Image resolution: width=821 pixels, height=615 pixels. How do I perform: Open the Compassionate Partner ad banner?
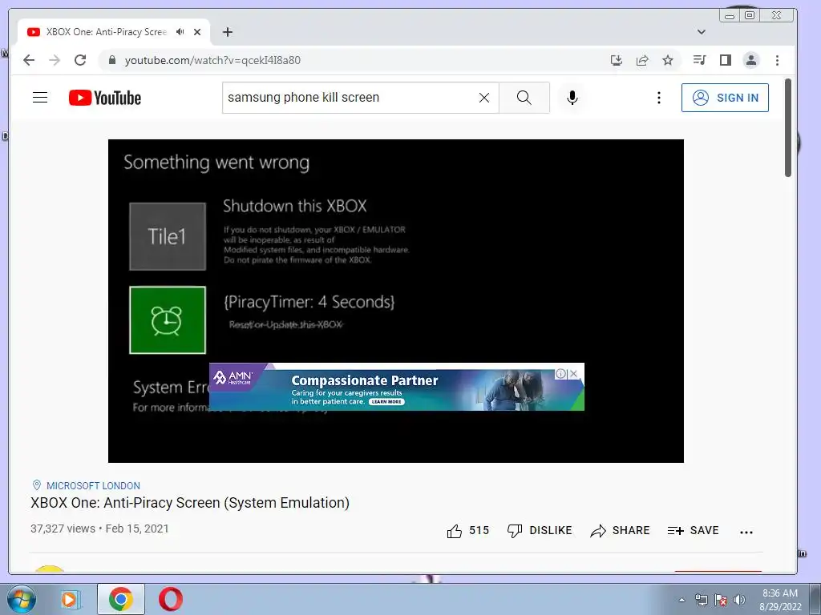coord(396,387)
